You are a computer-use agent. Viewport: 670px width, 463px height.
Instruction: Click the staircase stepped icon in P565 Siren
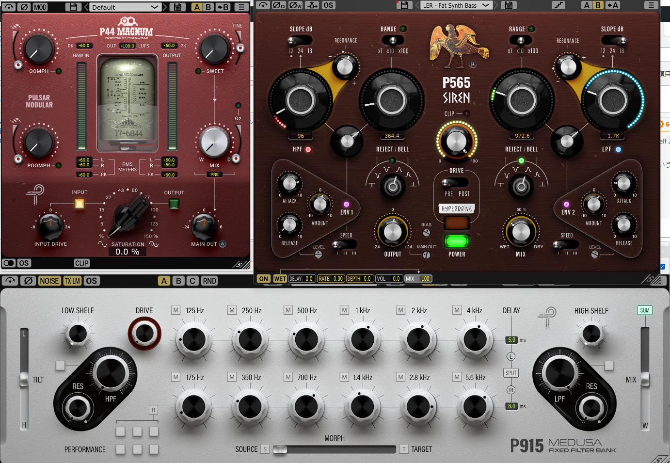pos(558,5)
